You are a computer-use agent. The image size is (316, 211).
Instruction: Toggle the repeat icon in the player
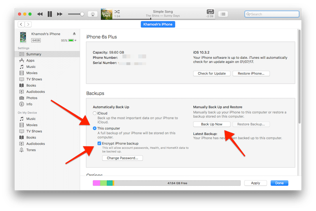click(x=210, y=12)
